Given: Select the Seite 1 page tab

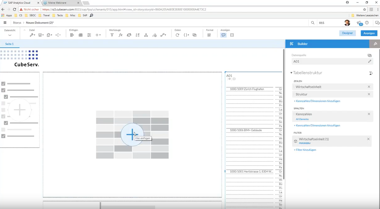Looking at the screenshot, I should (x=9, y=44).
